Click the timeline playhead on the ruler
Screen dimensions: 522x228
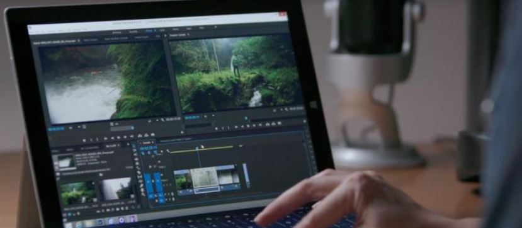pyautogui.click(x=196, y=149)
